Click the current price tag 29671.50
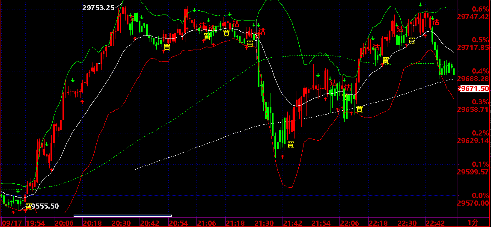Screen dimensions: 491x227 [x=473, y=89]
